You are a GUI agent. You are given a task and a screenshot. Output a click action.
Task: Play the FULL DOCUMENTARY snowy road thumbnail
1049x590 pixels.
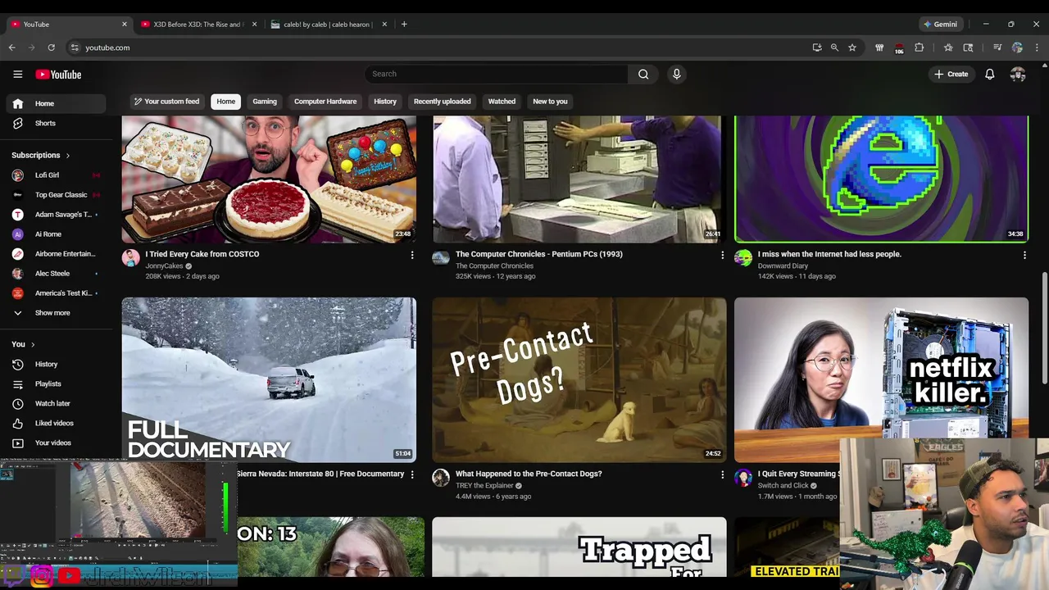pos(269,380)
